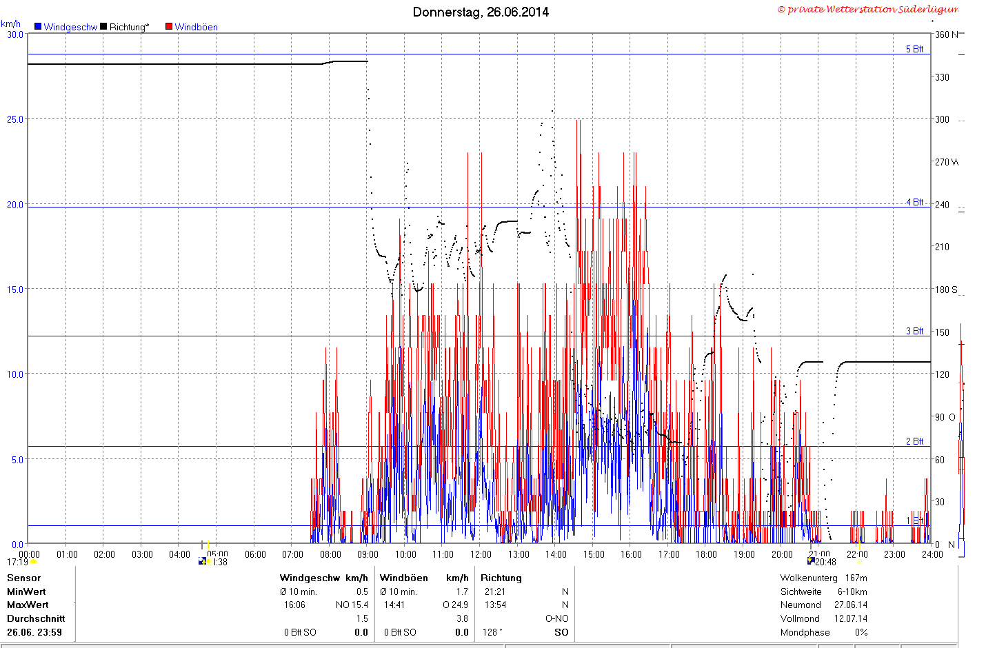Click the 3 Bft threshold label
The height and width of the screenshot is (648, 986).
tap(914, 331)
